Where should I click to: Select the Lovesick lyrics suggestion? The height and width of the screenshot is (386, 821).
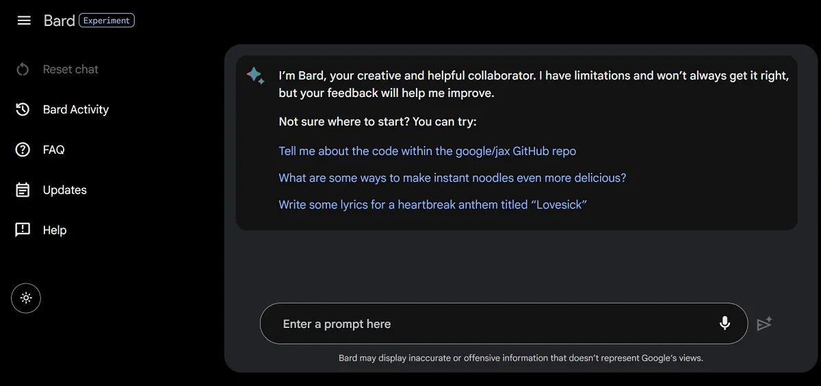click(x=432, y=204)
